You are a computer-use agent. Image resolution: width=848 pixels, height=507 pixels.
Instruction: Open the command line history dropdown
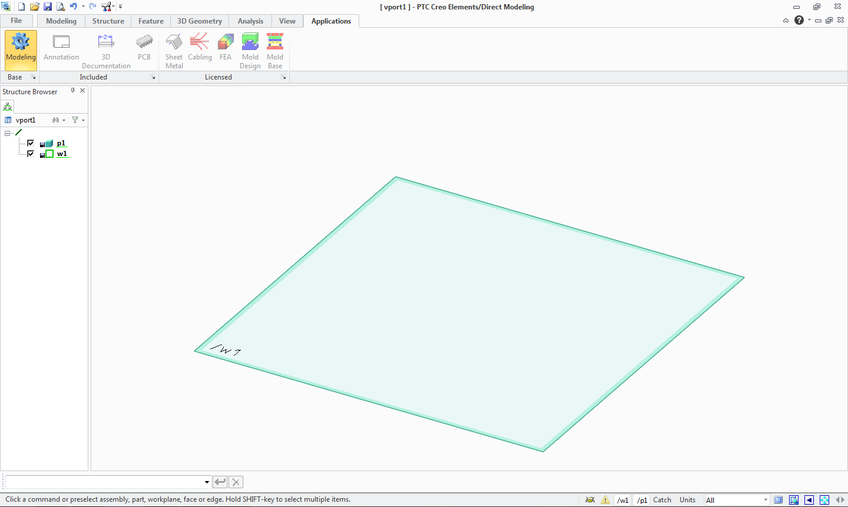[x=207, y=482]
